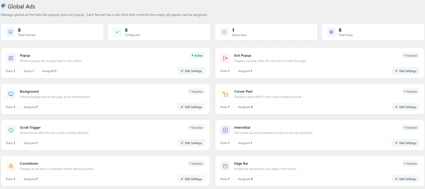Screen dimensions: 425x189
Task: Open Edit Settings for Countdown
Action: [191, 179]
